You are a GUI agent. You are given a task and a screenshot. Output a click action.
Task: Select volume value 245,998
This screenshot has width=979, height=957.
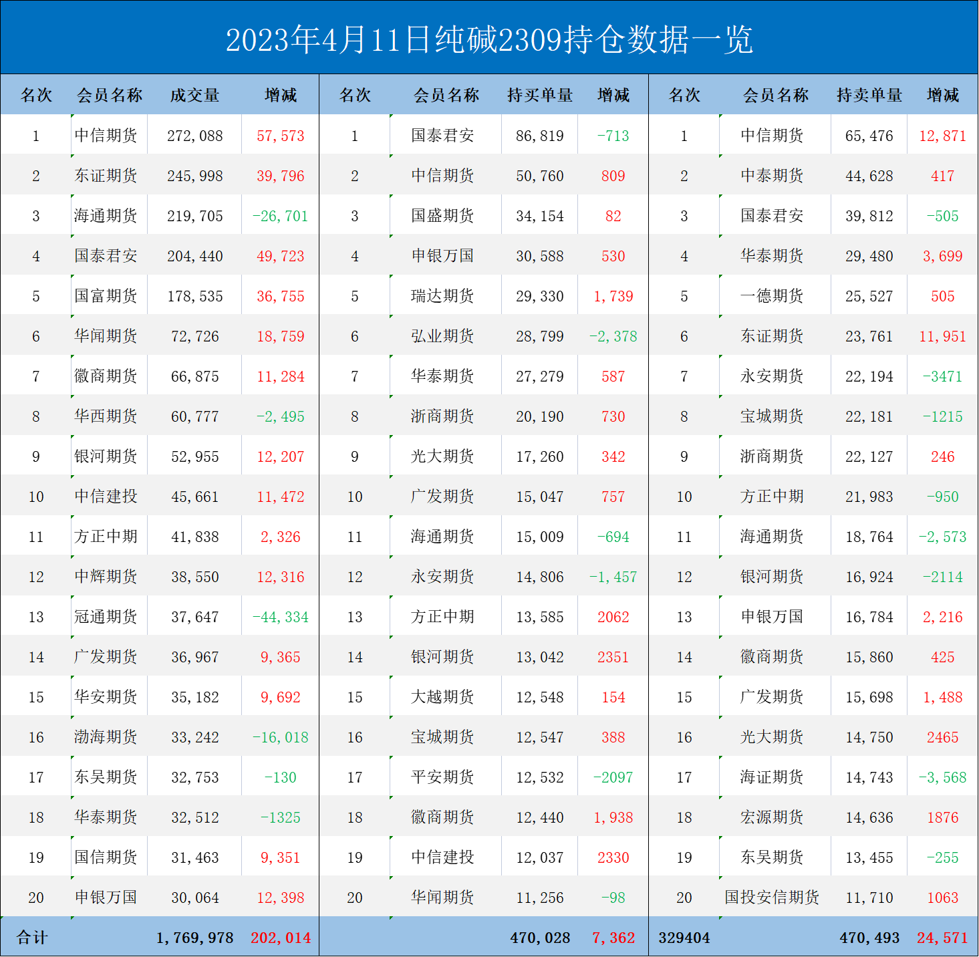(195, 176)
